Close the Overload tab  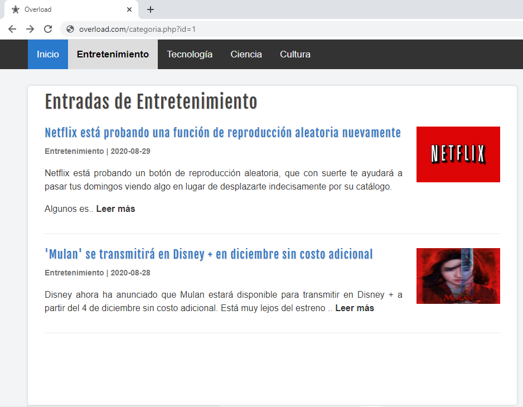(x=129, y=9)
